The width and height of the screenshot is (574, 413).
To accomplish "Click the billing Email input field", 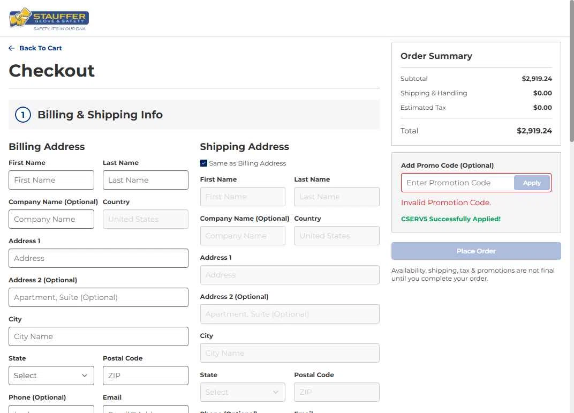I will click(145, 409).
